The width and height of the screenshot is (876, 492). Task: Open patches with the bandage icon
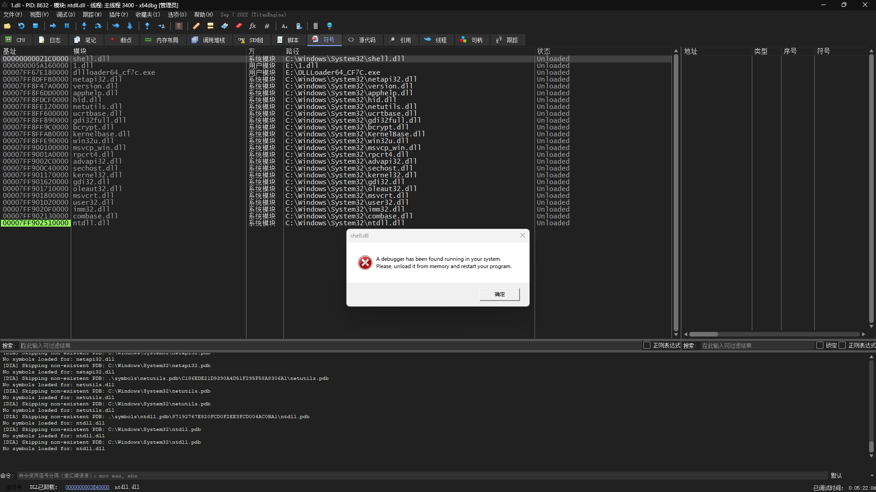(x=196, y=26)
